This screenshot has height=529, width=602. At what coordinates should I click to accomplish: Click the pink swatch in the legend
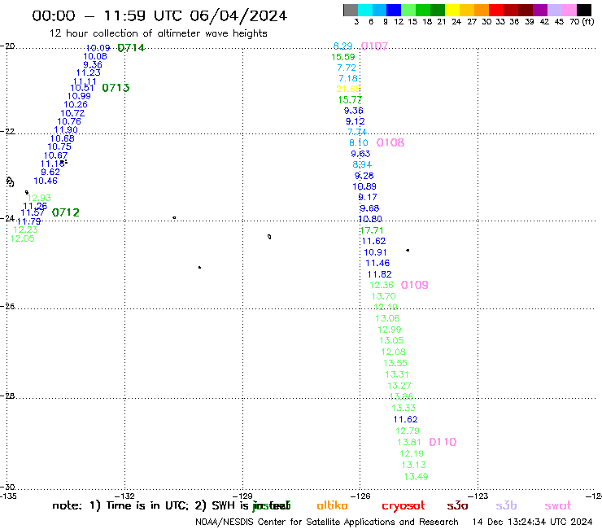click(x=569, y=10)
